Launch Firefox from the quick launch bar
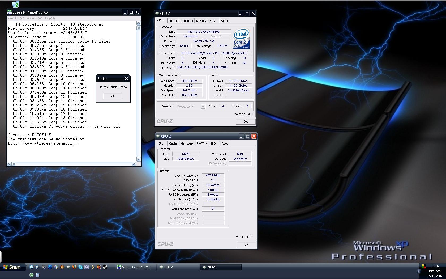446x279 pixels. pos(74,267)
